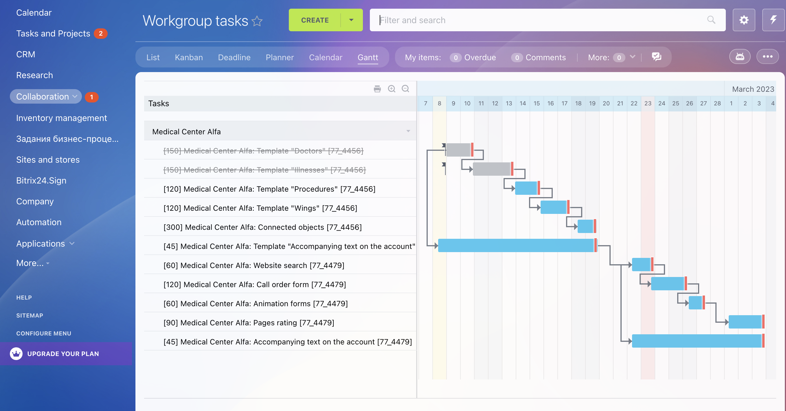Click the print Gantt chart icon
Viewport: 786px width, 411px height.
point(377,89)
